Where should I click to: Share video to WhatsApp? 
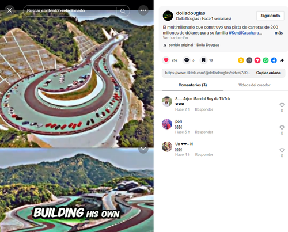point(266,60)
